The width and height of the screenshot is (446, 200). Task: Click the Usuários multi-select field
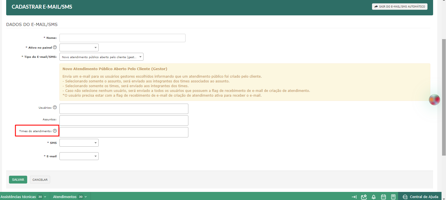[124, 109]
